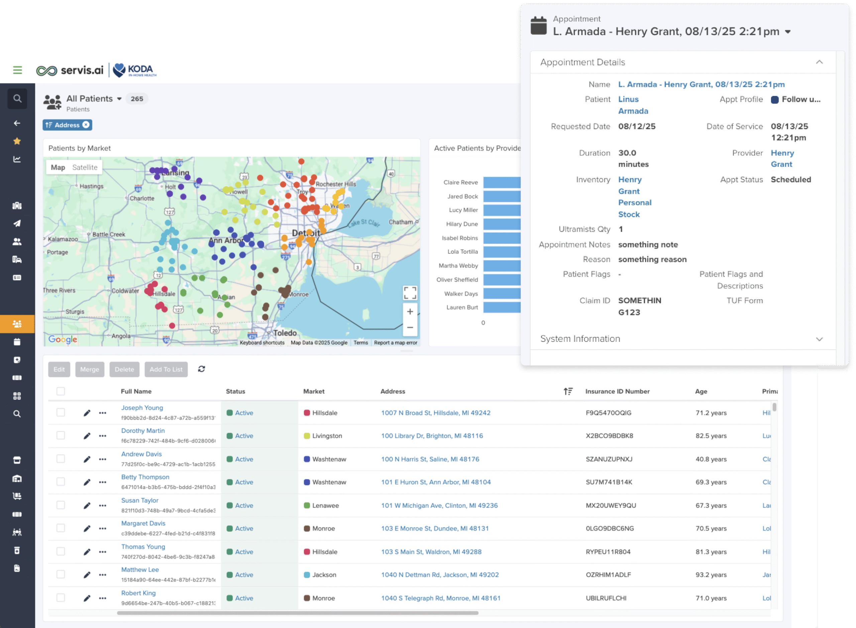This screenshot has height=628, width=856.
Task: Open the calendar icon in sidebar
Action: coord(17,342)
